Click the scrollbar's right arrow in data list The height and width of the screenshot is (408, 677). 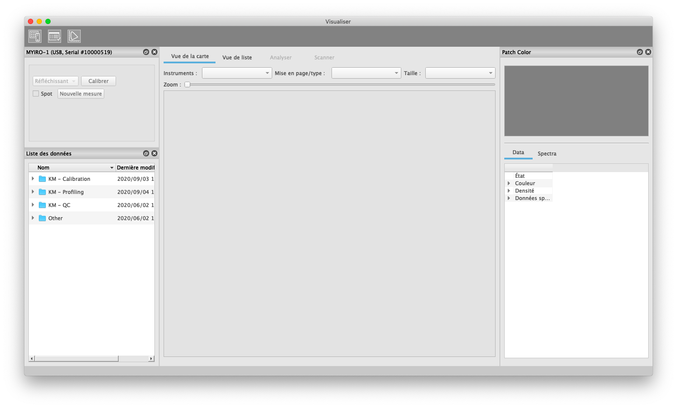pyautogui.click(x=151, y=359)
